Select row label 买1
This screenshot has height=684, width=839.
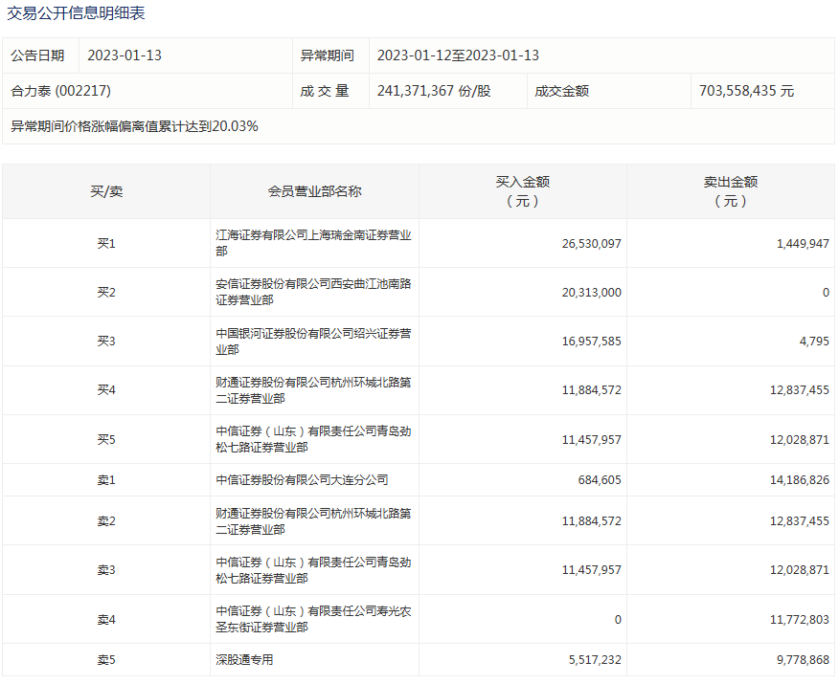pyautogui.click(x=106, y=243)
